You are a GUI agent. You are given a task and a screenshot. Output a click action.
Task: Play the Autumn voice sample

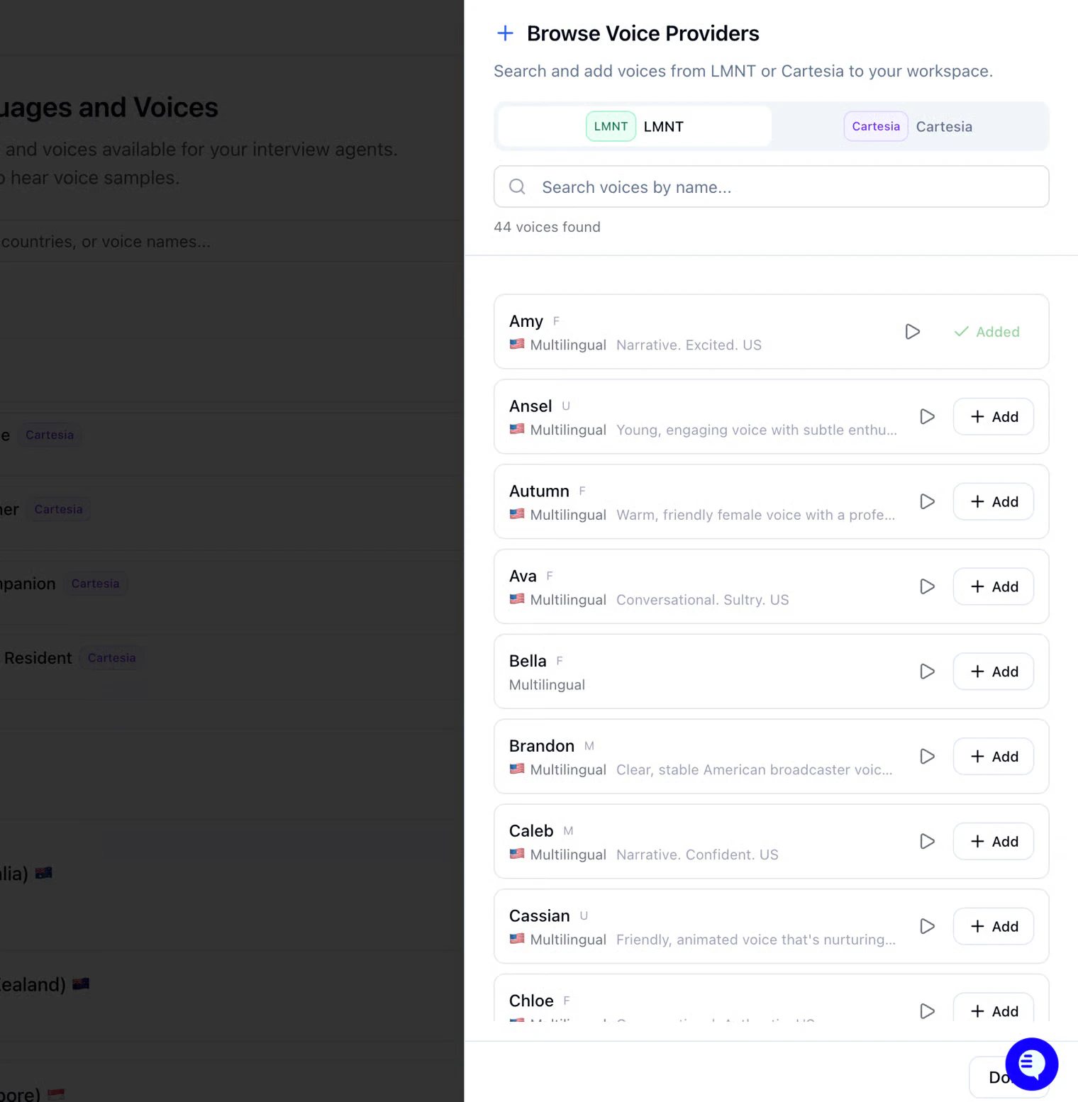point(927,502)
